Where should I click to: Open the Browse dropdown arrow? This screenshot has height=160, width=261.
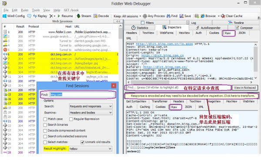(219, 16)
